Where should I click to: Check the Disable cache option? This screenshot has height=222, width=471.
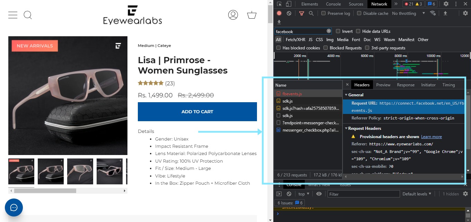(359, 13)
